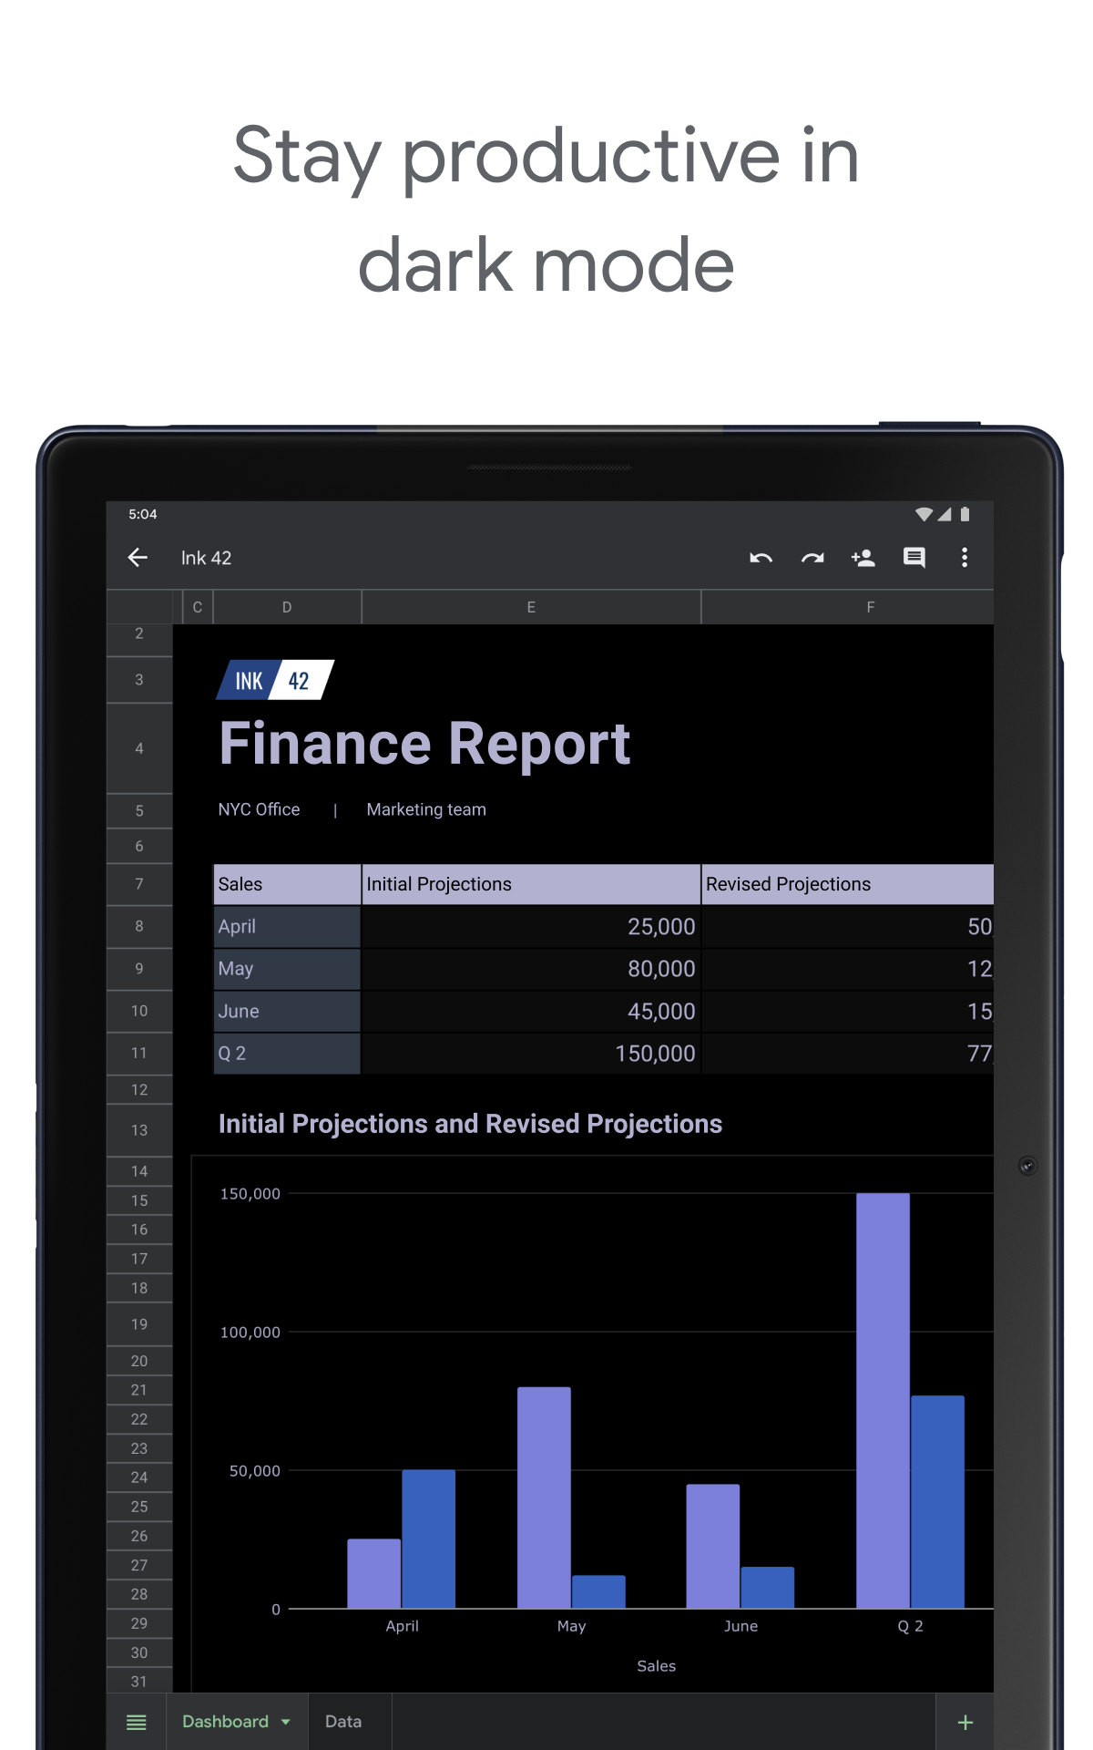The image size is (1093, 1750).
Task: Click the undo icon
Action: pyautogui.click(x=761, y=558)
